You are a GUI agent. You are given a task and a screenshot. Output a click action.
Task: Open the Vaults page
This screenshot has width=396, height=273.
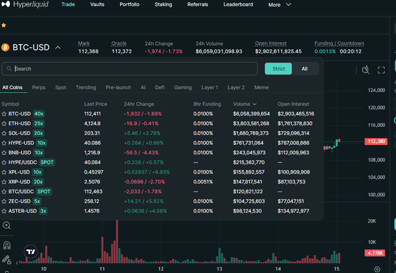pos(97,5)
